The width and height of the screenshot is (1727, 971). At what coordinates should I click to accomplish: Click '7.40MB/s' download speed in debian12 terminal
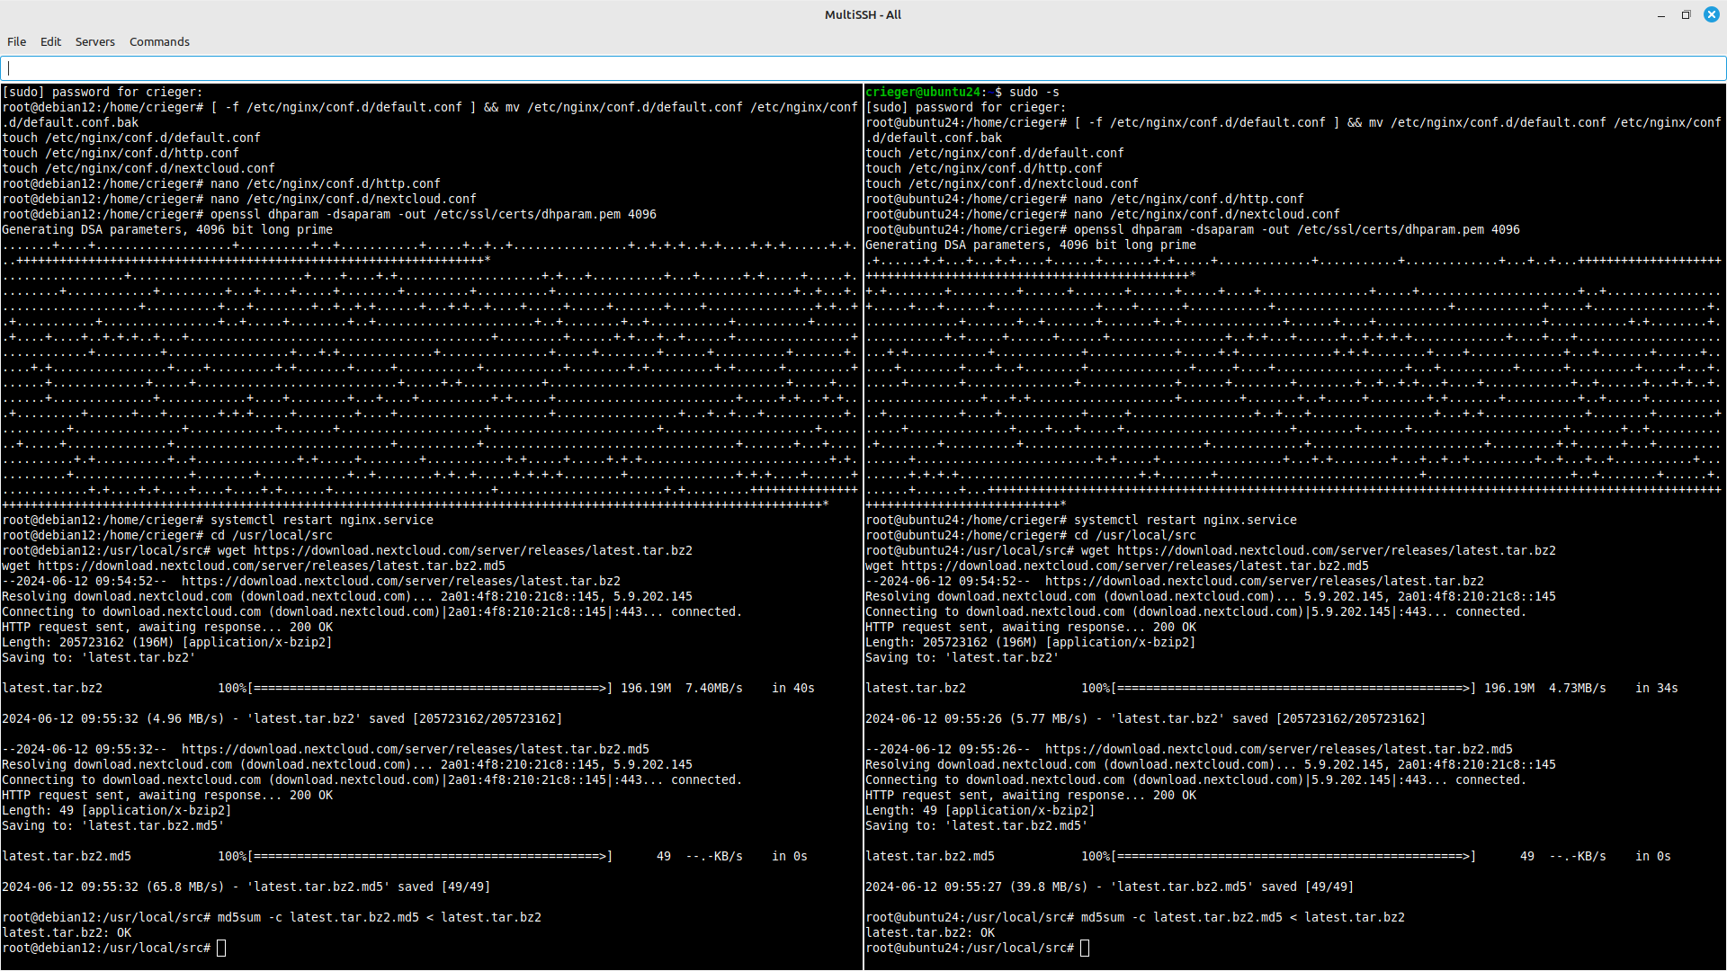pyautogui.click(x=714, y=688)
